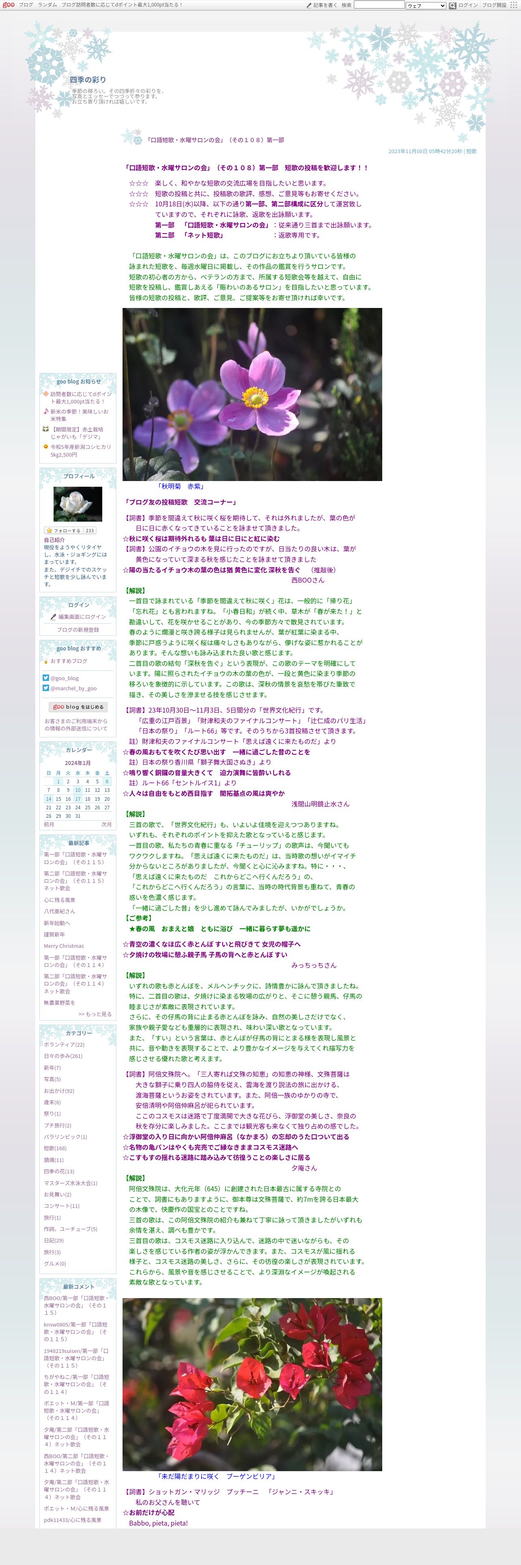The image size is (521, 1565).
Task: Click the pencil icon beside 記事を書く
Action: [309, 5]
